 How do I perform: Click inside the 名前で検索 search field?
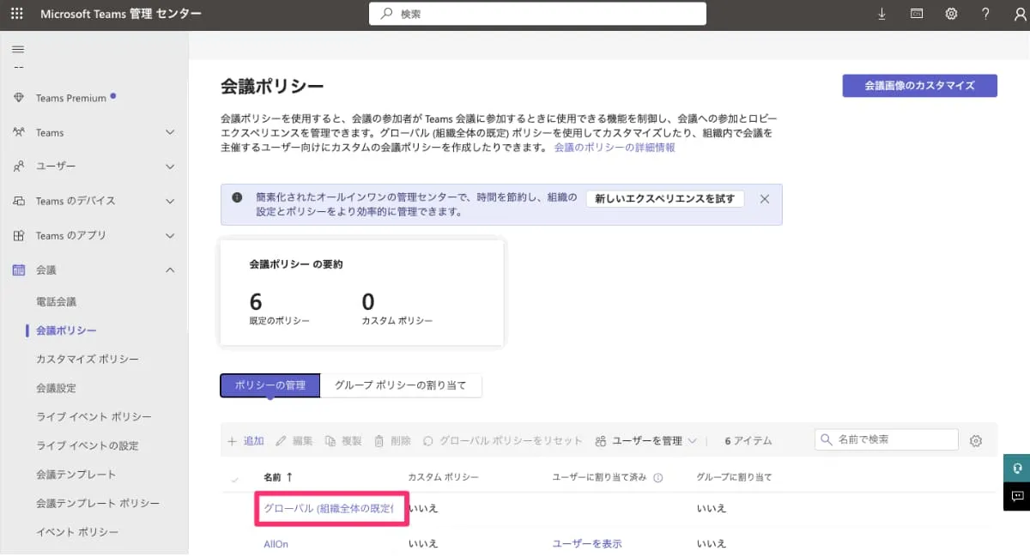(x=887, y=439)
